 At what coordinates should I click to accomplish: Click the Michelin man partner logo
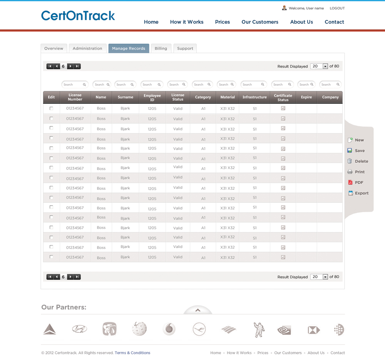tap(259, 330)
